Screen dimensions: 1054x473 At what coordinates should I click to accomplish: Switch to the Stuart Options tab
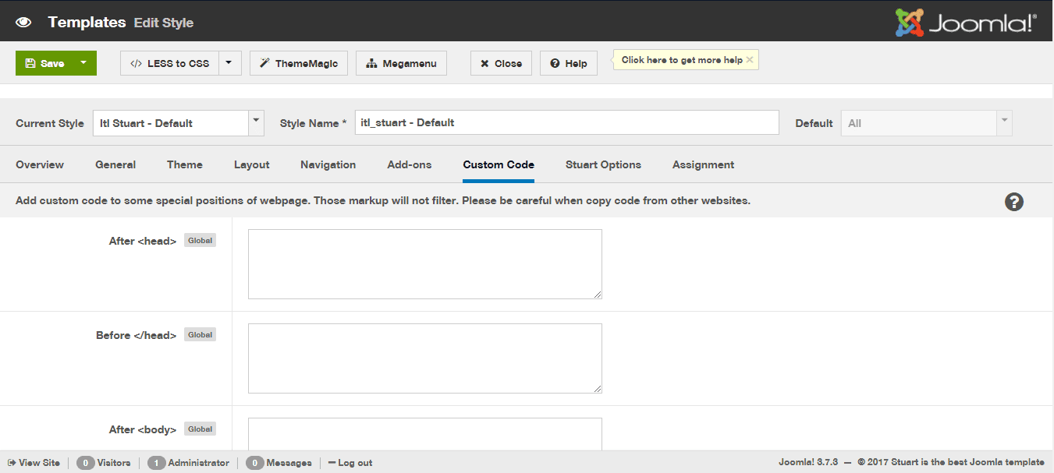pos(603,164)
